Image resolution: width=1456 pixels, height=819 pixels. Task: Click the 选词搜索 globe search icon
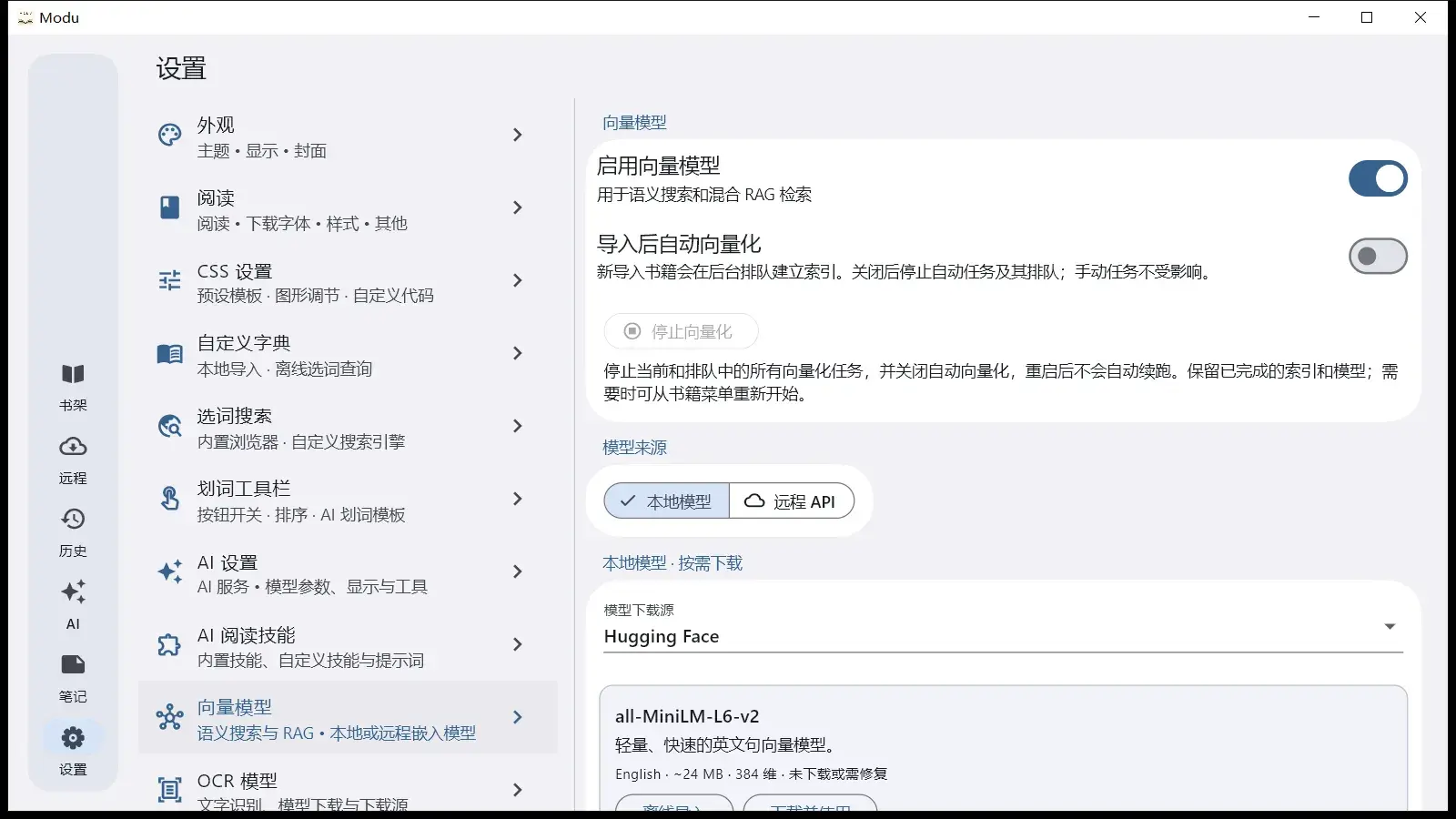point(170,426)
